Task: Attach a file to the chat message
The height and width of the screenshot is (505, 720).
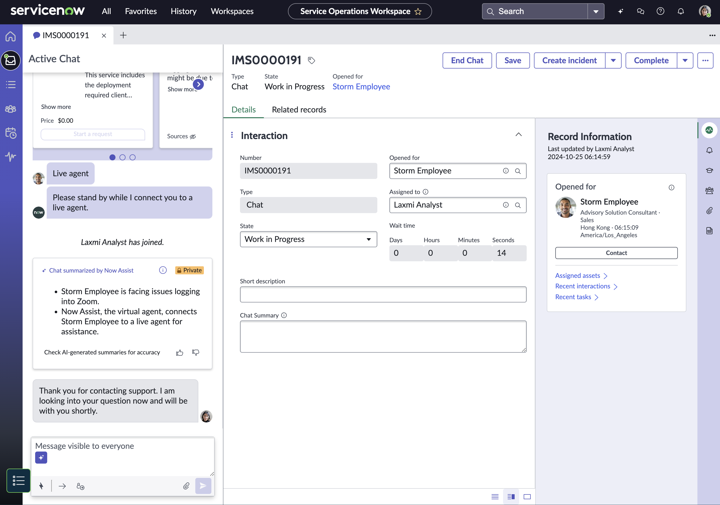Action: coord(186,486)
